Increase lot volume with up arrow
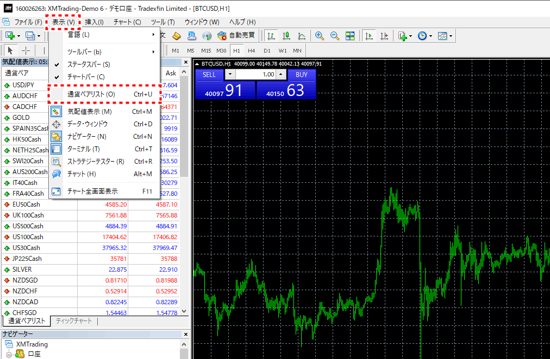Image resolution: width=550 pixels, height=359 pixels. 280,74
